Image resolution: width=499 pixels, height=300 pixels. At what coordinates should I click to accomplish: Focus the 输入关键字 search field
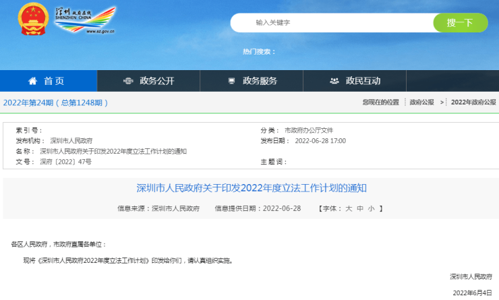point(332,23)
